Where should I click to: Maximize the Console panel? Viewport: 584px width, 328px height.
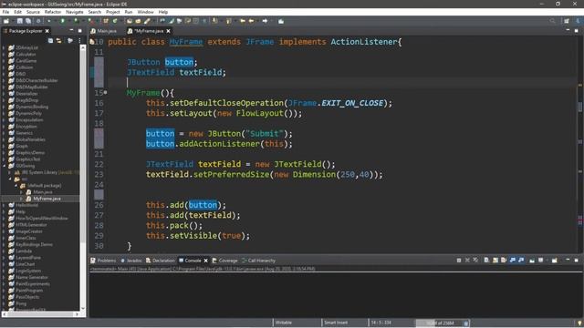coord(576,261)
